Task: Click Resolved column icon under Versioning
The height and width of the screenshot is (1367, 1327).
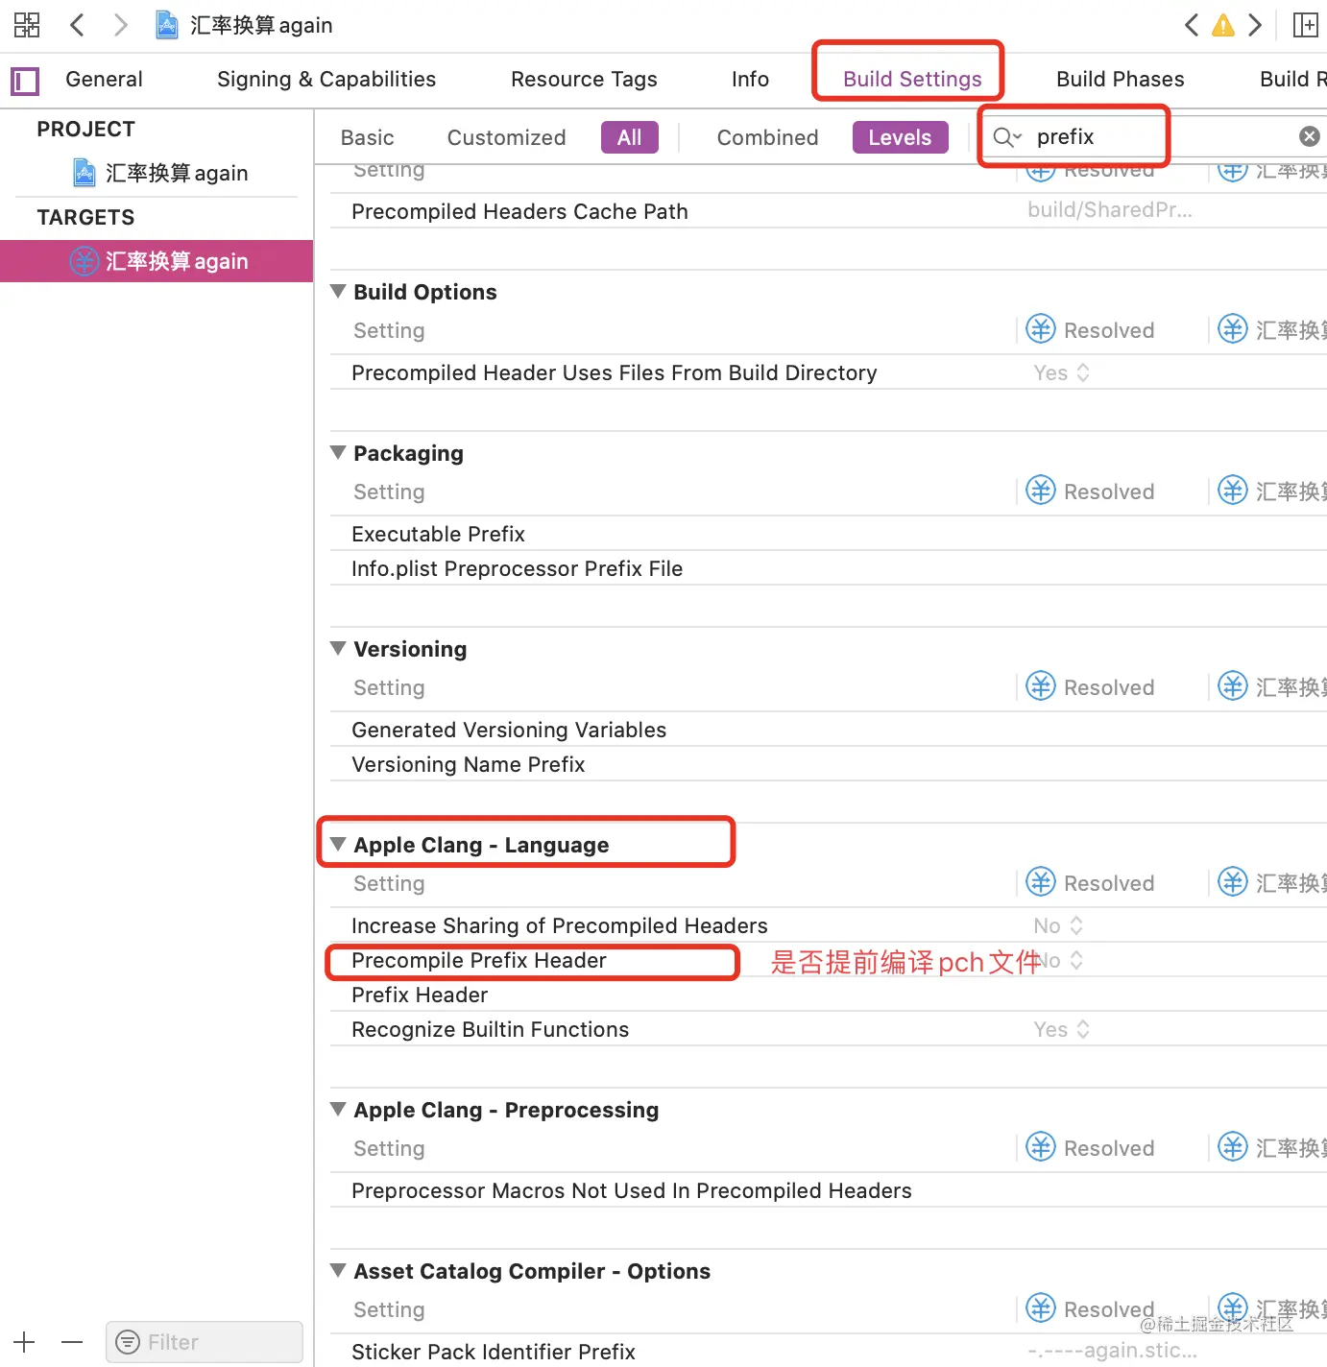Action: coord(1041,686)
